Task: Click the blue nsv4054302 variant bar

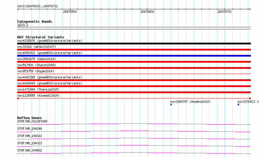Action: [134, 56]
